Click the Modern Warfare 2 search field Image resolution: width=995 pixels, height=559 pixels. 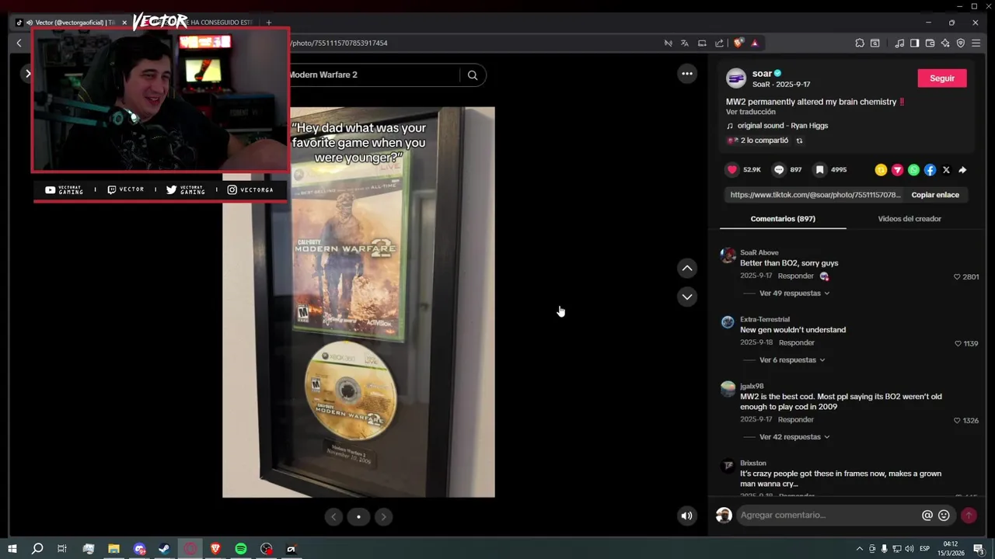click(x=373, y=75)
